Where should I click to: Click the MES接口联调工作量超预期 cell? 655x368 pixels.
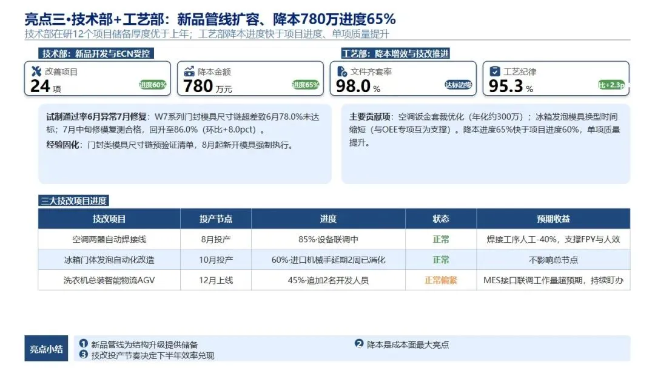(554, 280)
